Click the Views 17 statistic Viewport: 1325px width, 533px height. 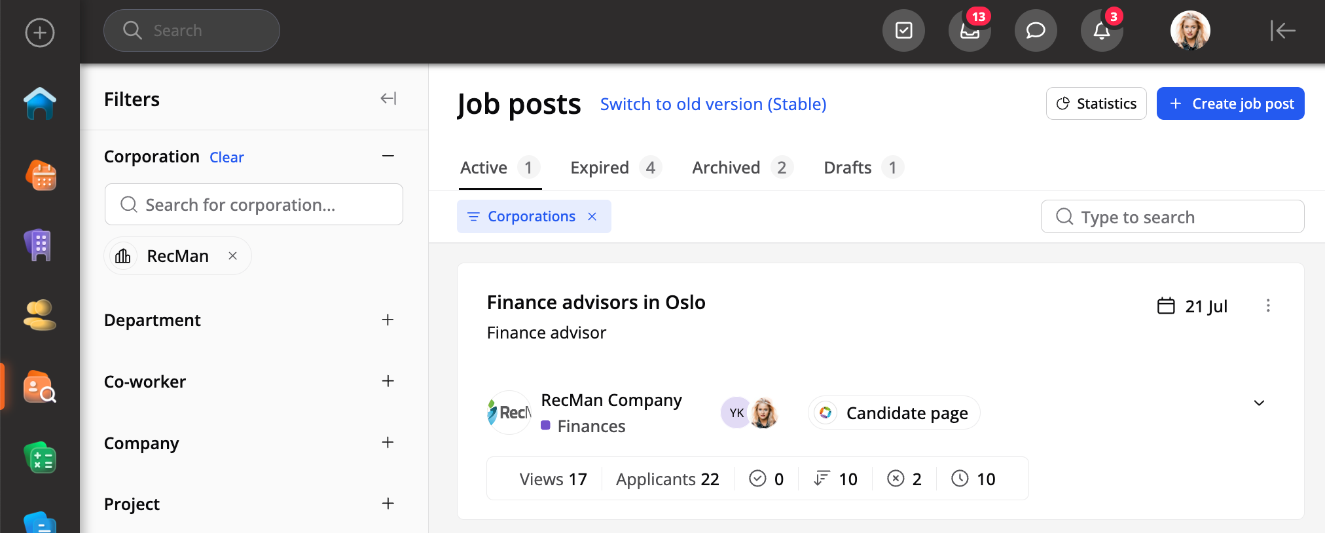[553, 479]
